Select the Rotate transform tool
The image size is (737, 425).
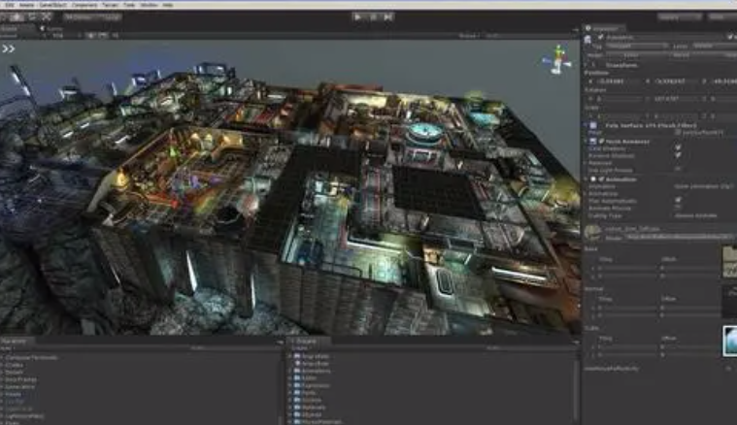click(x=32, y=16)
